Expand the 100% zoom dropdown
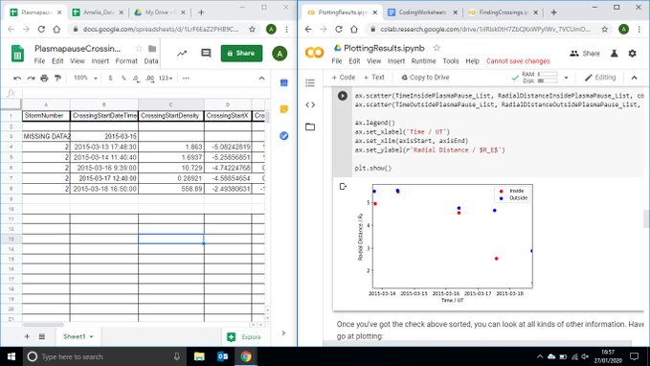 pos(85,78)
